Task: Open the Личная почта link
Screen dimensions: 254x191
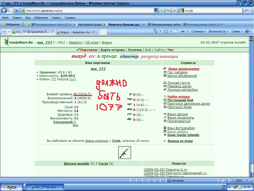Action: [179, 83]
